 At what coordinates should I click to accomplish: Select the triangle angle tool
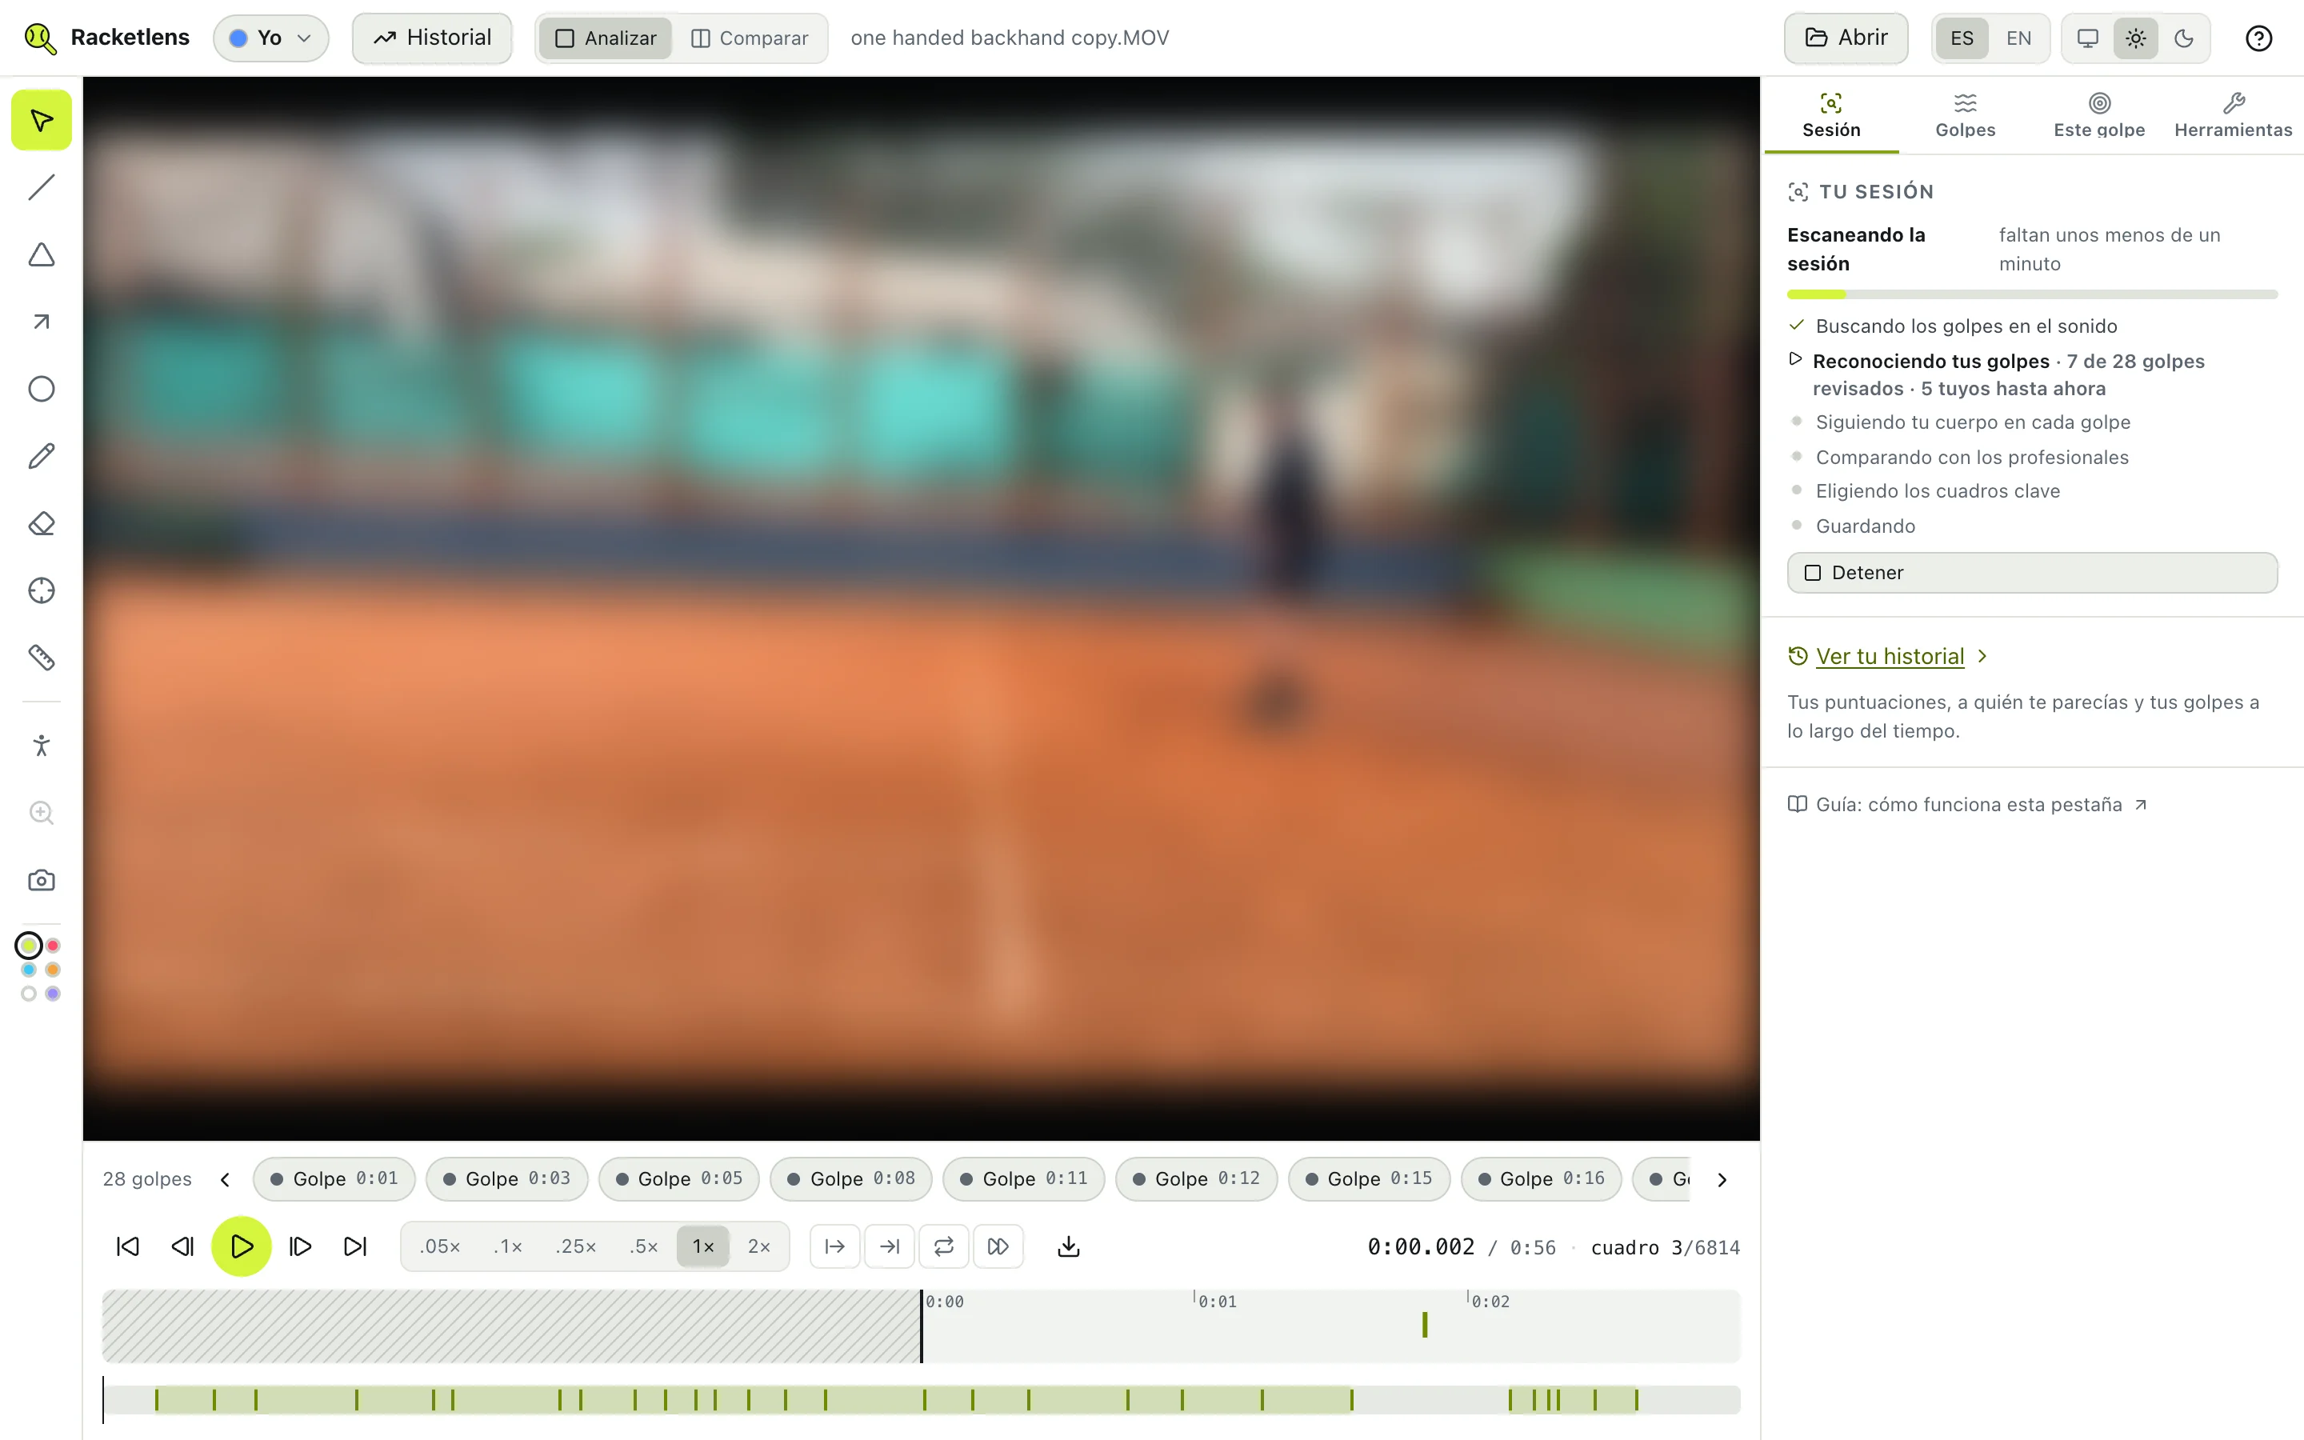pos(41,255)
